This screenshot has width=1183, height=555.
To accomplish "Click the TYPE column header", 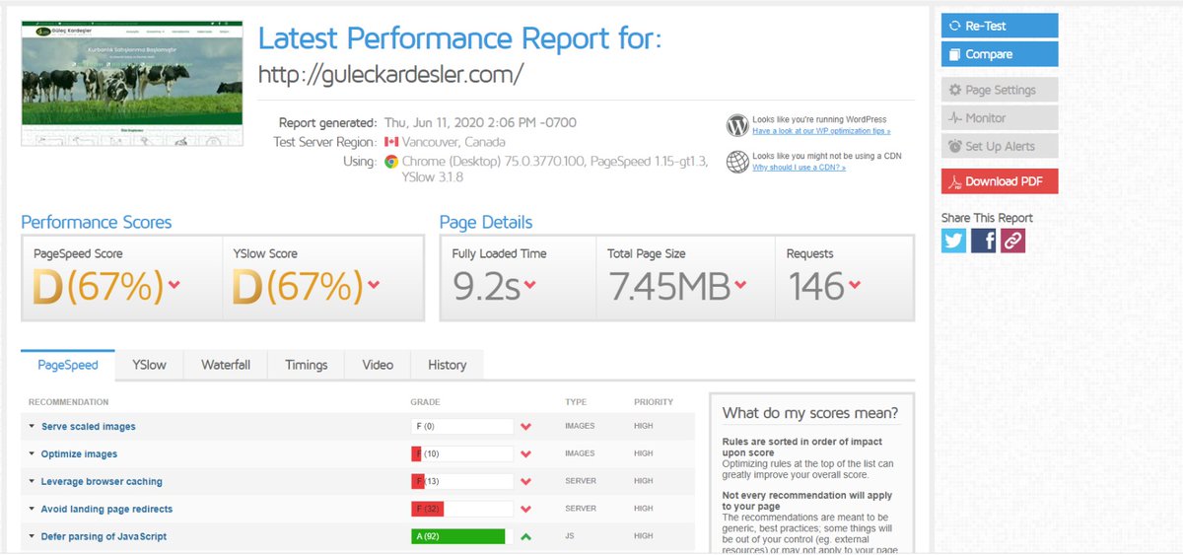I will click(576, 402).
